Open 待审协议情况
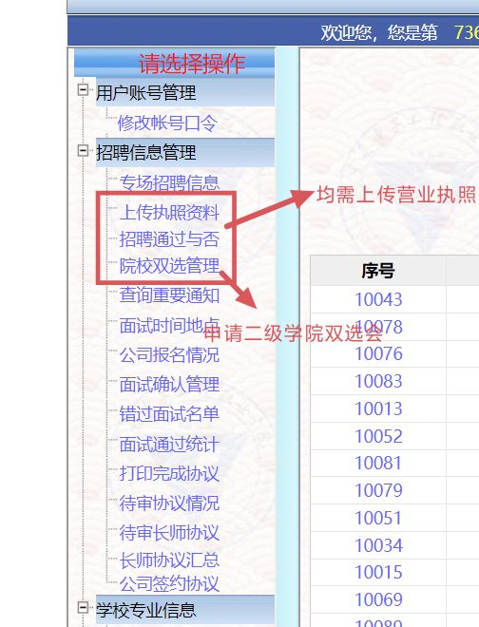Viewport: 479px width, 627px height. pyautogui.click(x=169, y=503)
